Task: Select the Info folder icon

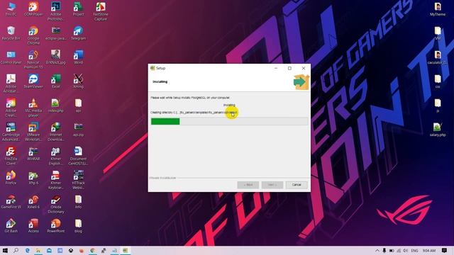Action: click(x=78, y=201)
